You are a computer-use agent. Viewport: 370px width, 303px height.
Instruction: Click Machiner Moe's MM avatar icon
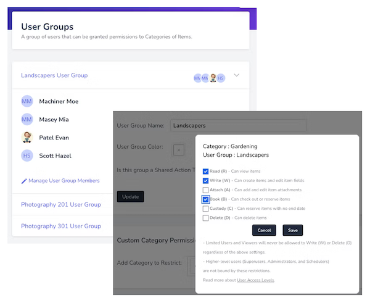pos(27,101)
